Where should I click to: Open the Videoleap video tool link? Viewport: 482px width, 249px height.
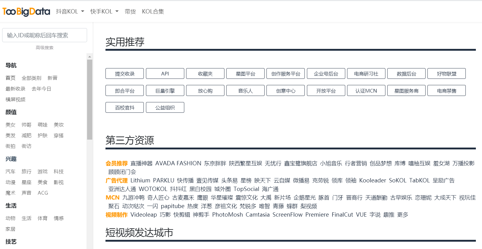tap(143, 214)
